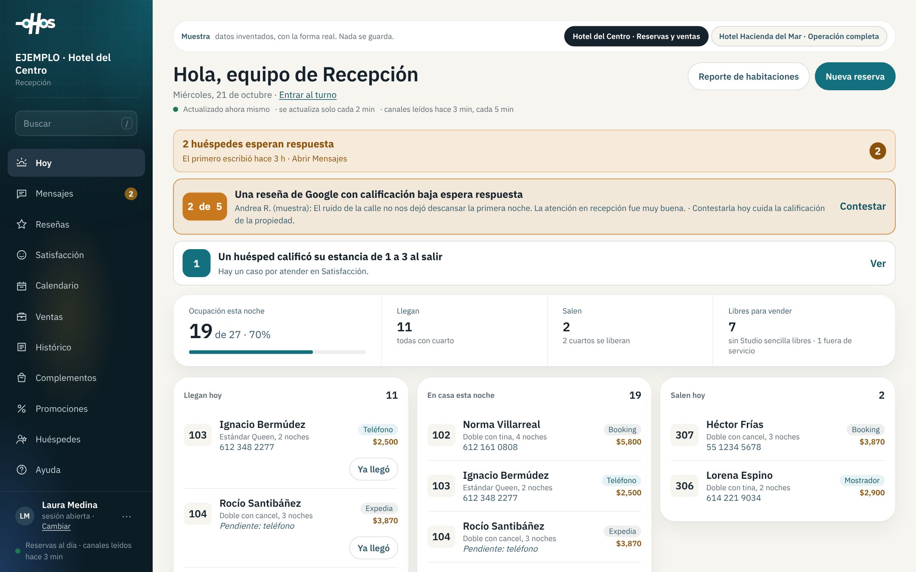916x572 pixels.
Task: Click the Ventas briefcase icon
Action: pyautogui.click(x=22, y=317)
